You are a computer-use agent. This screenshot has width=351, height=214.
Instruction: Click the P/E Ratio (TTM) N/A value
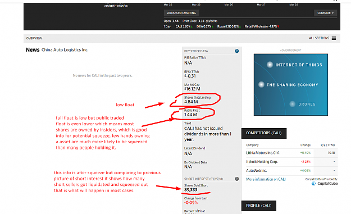[x=188, y=63]
